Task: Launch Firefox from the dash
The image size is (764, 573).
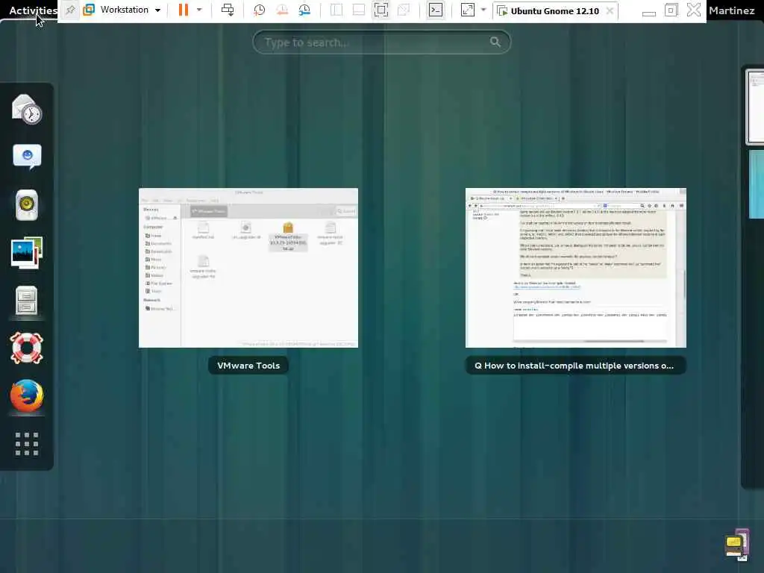Action: pos(27,395)
